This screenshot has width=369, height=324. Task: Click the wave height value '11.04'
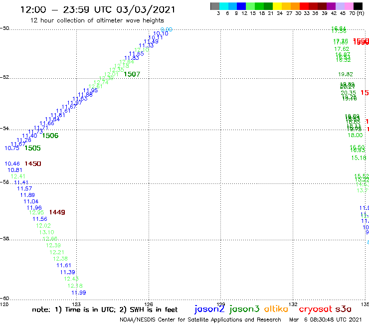click(x=31, y=201)
